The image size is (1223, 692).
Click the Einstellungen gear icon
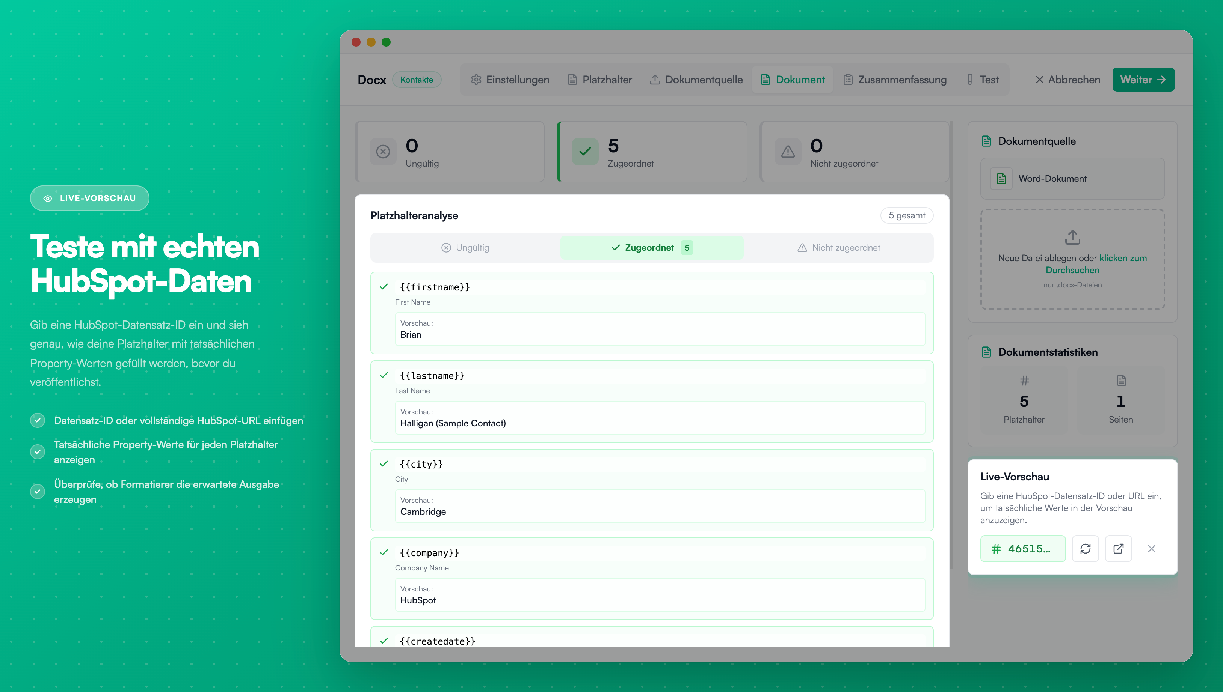tap(476, 80)
